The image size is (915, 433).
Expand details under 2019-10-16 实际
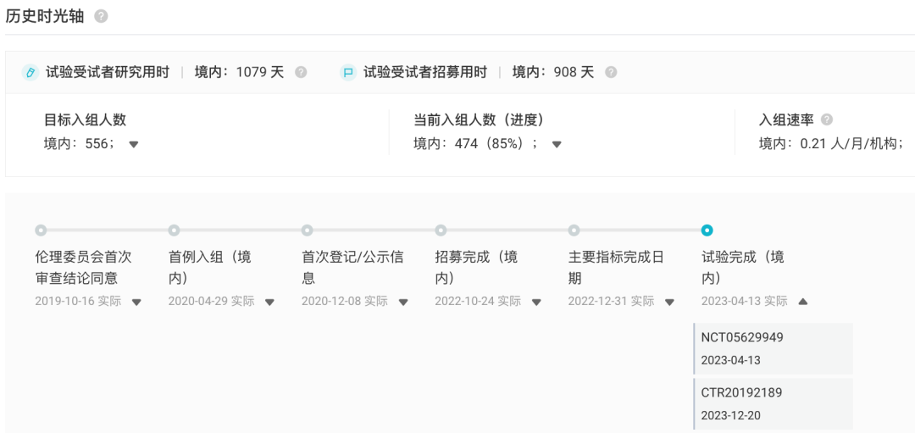136,303
